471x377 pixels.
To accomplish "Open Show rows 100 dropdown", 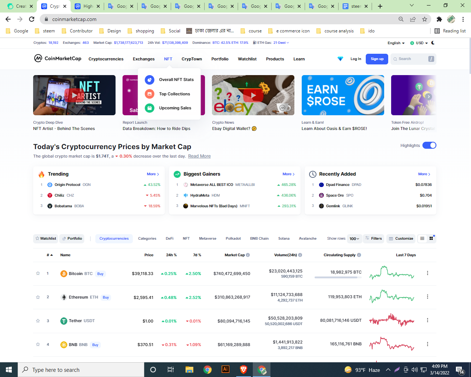I will [354, 239].
